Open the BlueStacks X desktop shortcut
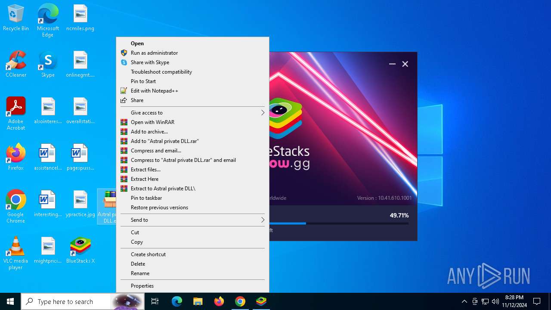Image resolution: width=551 pixels, height=310 pixels. [80, 251]
